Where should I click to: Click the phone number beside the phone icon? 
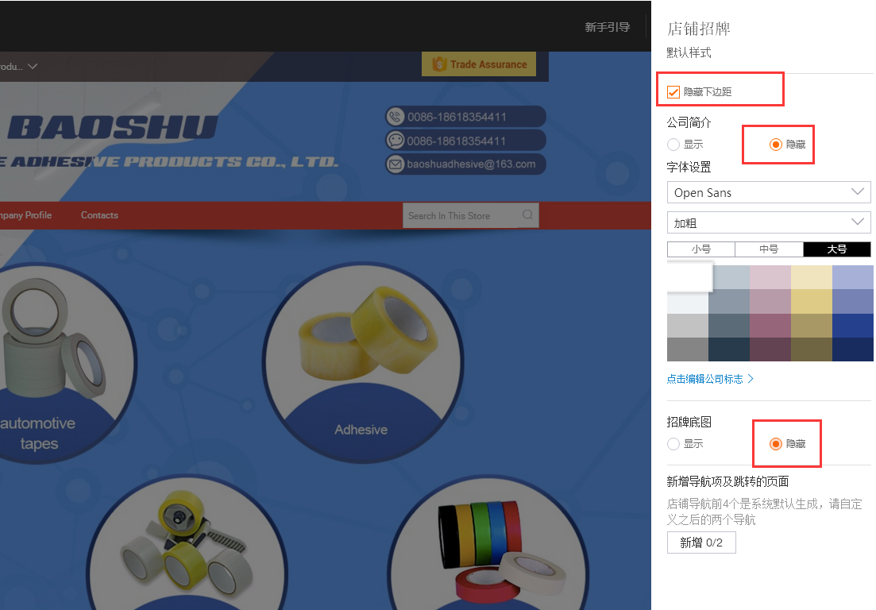[x=457, y=117]
